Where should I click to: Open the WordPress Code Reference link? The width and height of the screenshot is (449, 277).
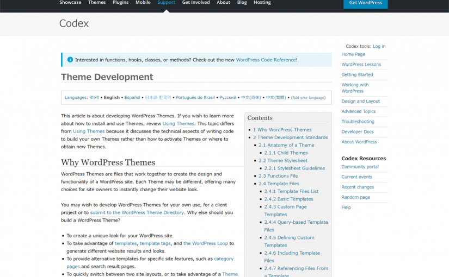click(266, 60)
